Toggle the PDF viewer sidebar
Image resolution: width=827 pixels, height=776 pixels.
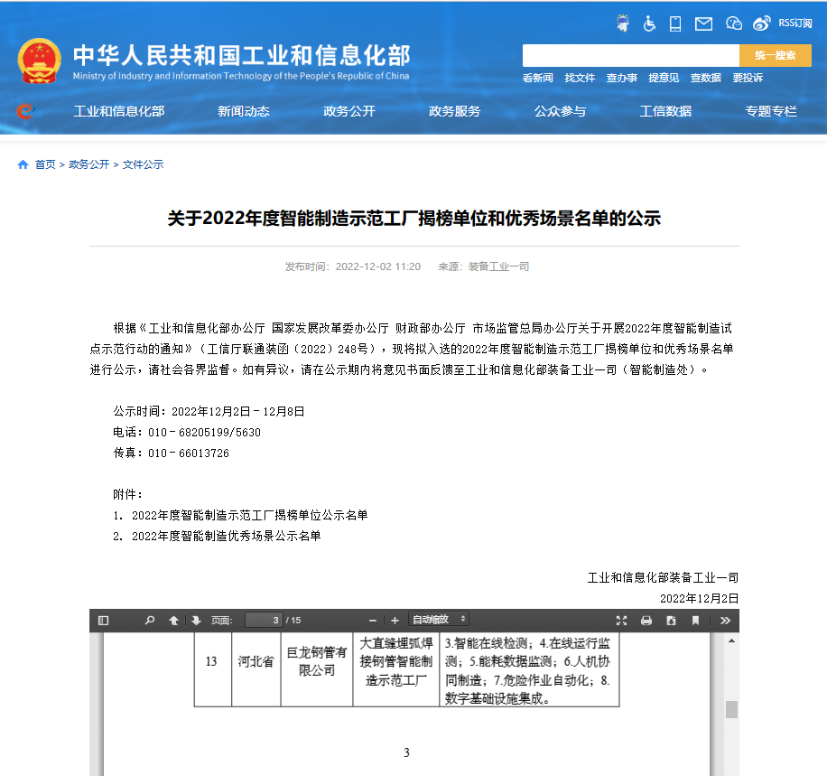point(103,621)
